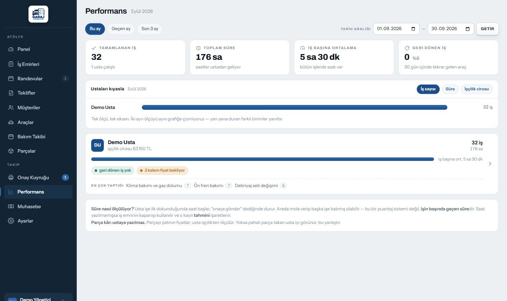
Task: Click the Teklifler document icon
Action: point(11,93)
